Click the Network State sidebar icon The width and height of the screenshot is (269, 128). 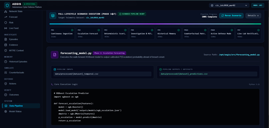6,11
